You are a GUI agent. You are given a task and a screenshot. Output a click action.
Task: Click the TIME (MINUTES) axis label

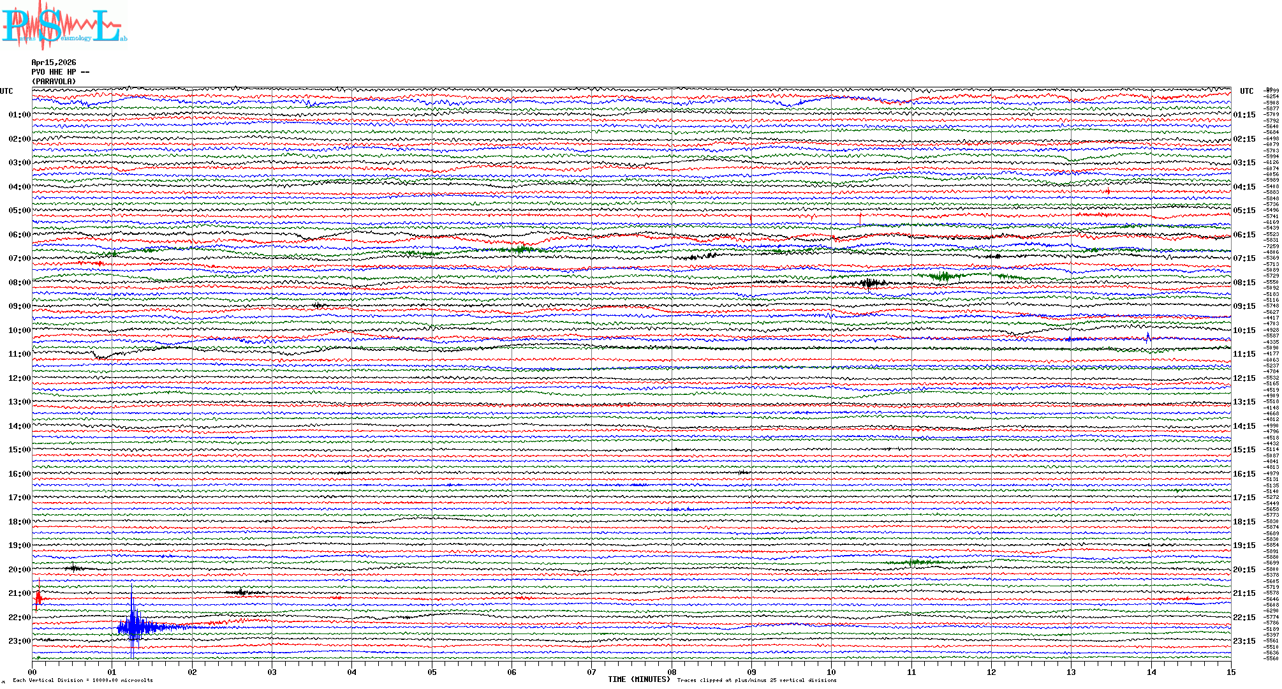[638, 679]
